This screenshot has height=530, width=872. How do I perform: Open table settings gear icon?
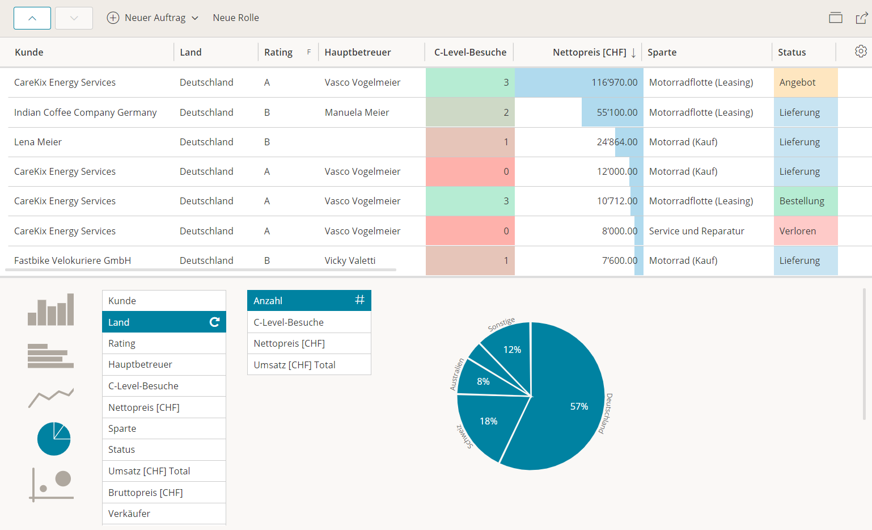tap(861, 52)
